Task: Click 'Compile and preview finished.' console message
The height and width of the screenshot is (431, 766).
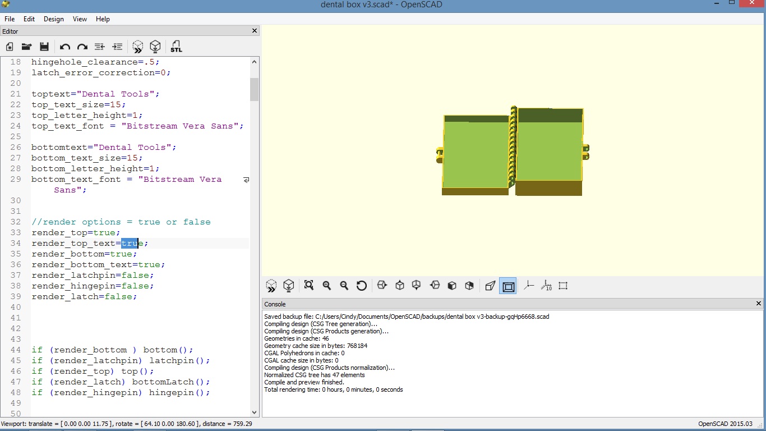Action: pyautogui.click(x=304, y=382)
